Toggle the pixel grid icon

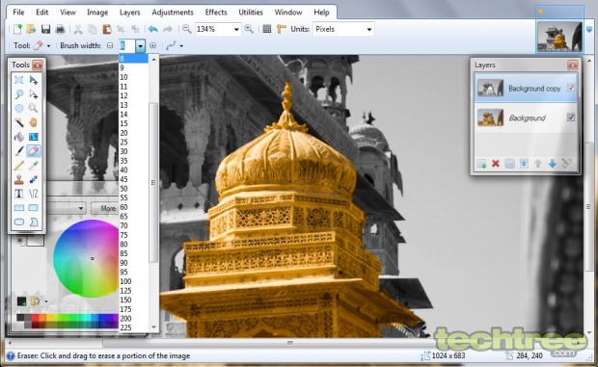(x=267, y=29)
